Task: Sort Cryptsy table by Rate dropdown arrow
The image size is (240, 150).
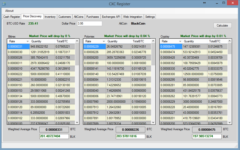Action: point(180,41)
